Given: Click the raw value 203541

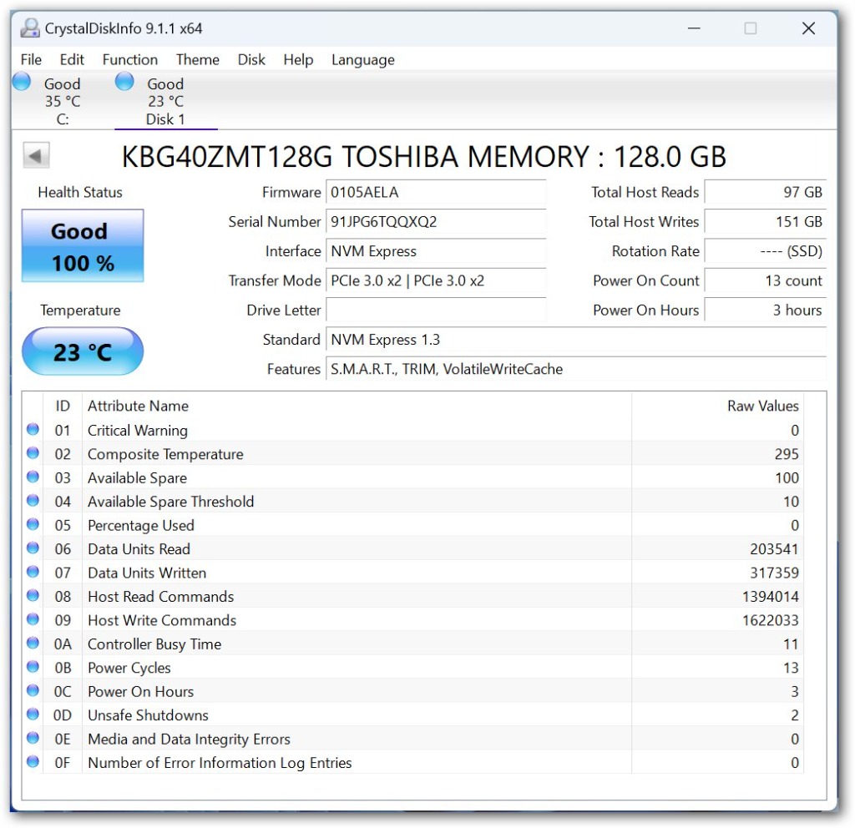Looking at the screenshot, I should (774, 549).
